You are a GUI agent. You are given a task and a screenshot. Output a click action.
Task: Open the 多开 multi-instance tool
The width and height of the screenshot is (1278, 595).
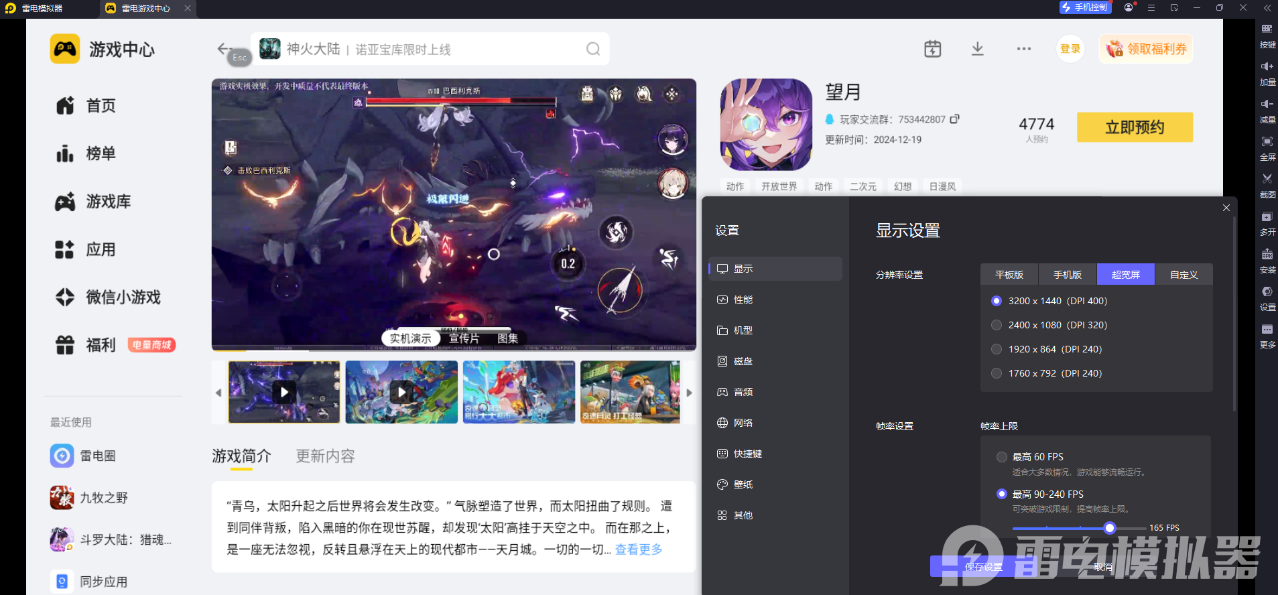tap(1267, 224)
